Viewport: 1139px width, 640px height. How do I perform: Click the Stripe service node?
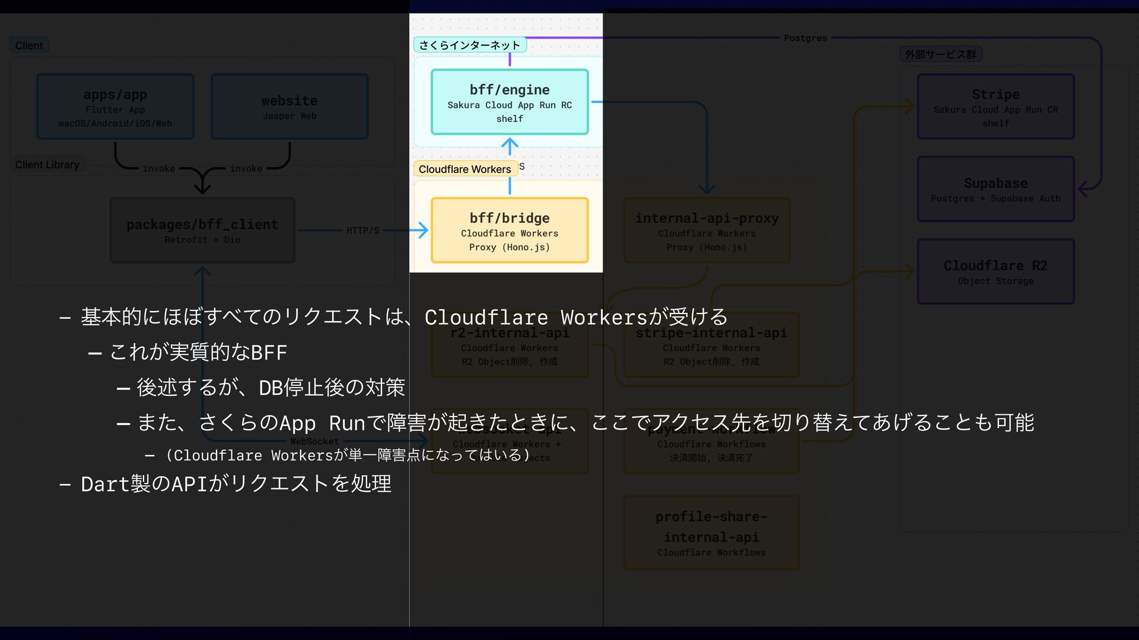click(995, 107)
